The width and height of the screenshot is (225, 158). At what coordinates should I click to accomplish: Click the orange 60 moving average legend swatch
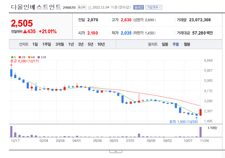pos(29,57)
